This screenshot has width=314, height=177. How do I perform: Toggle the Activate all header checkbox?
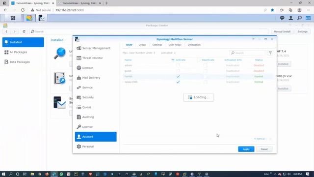(x=173, y=60)
